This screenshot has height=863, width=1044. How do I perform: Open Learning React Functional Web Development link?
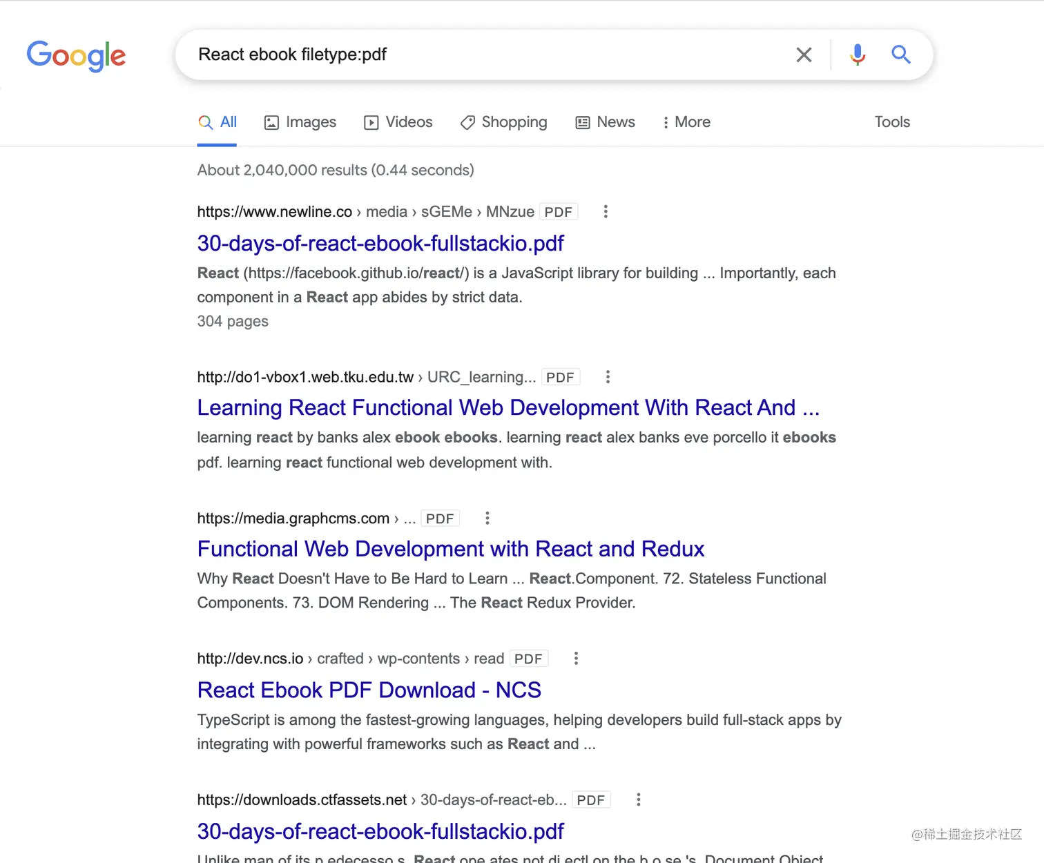[x=508, y=407]
